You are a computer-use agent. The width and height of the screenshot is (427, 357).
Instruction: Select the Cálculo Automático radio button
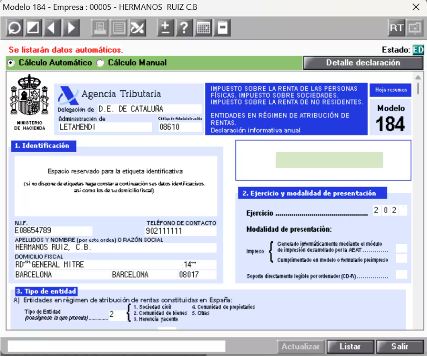click(12, 63)
